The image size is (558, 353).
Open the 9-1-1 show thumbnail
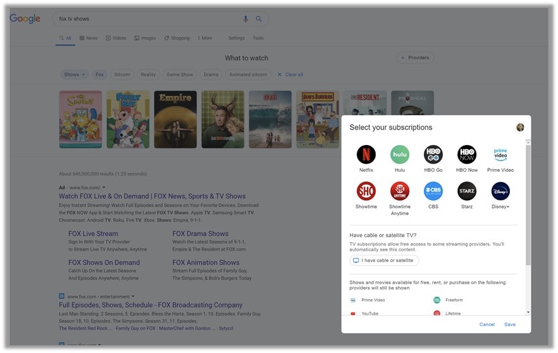[270, 119]
